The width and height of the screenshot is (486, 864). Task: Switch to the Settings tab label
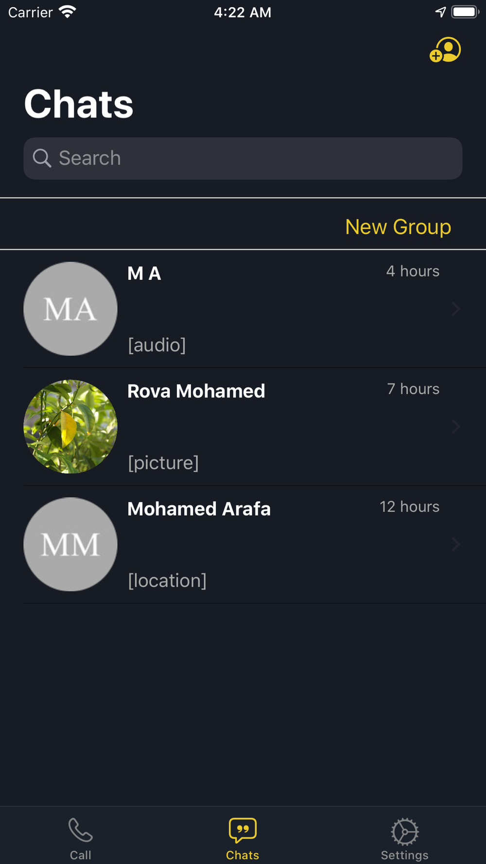click(x=404, y=855)
